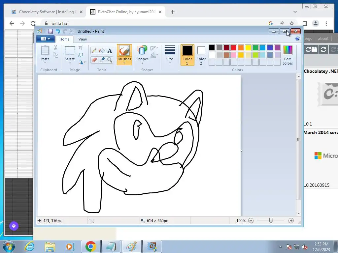This screenshot has width=338, height=253.
Task: Select Color 2 background button
Action: point(201,55)
